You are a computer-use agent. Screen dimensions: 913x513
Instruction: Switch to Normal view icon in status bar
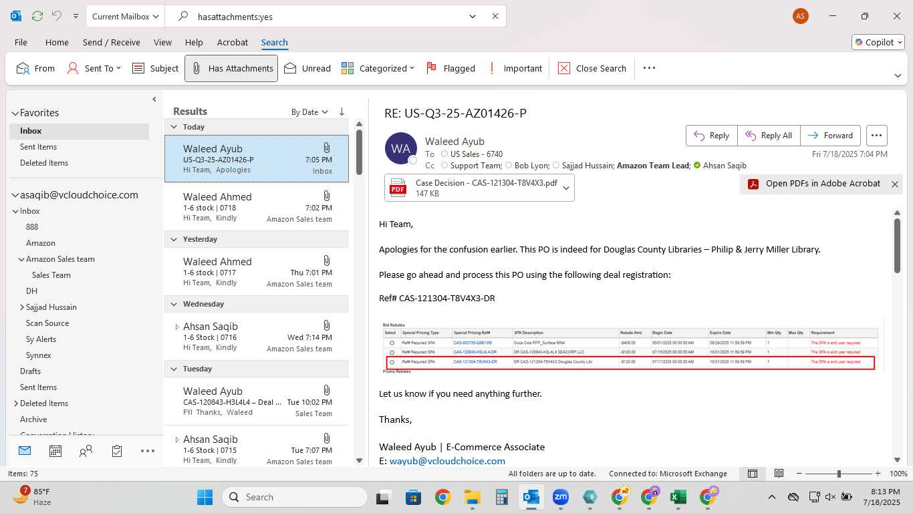(753, 474)
